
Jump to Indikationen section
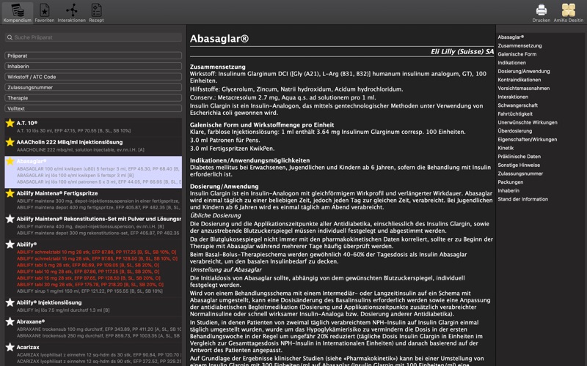(x=511, y=63)
